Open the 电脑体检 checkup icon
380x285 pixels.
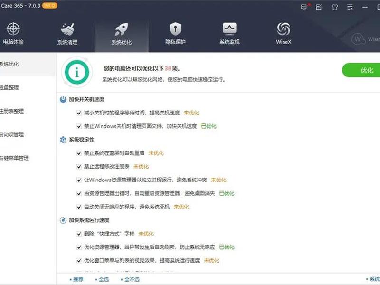(x=13, y=29)
